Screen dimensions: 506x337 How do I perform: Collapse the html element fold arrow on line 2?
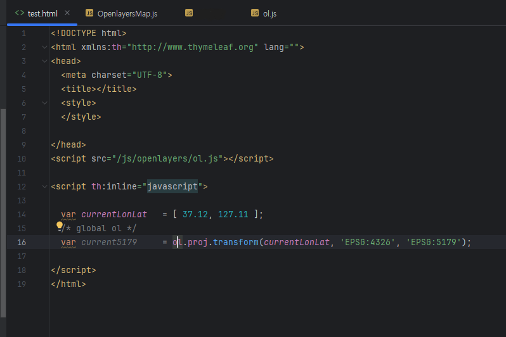click(x=44, y=47)
